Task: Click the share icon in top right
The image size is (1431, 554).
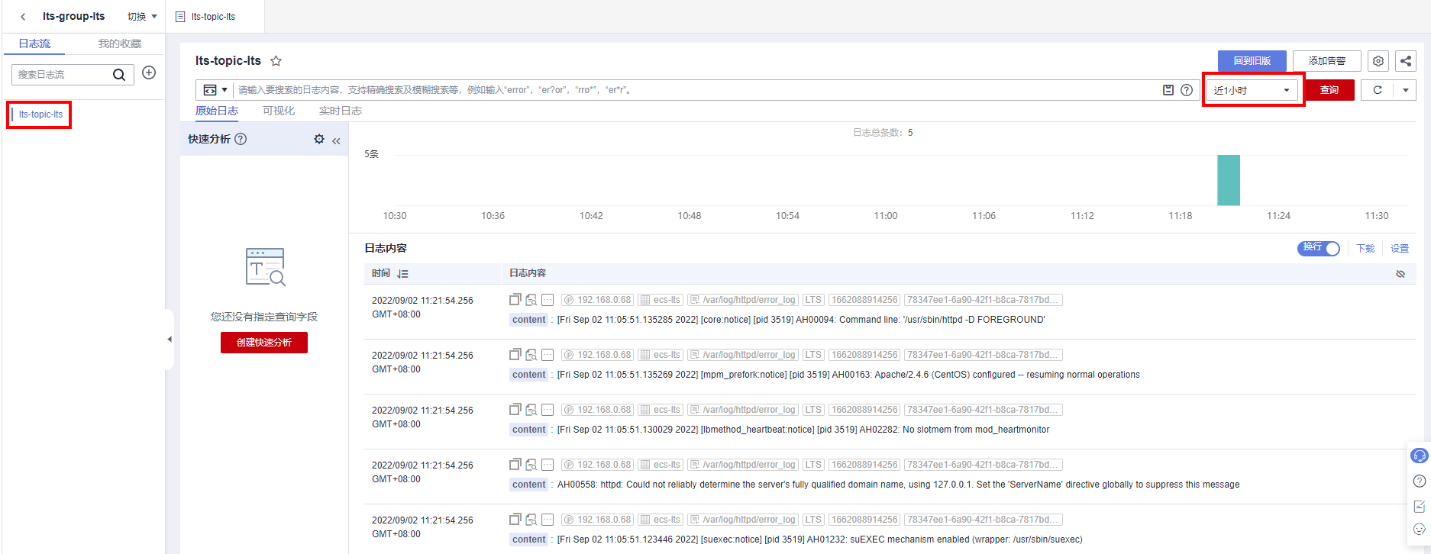Action: [x=1405, y=61]
